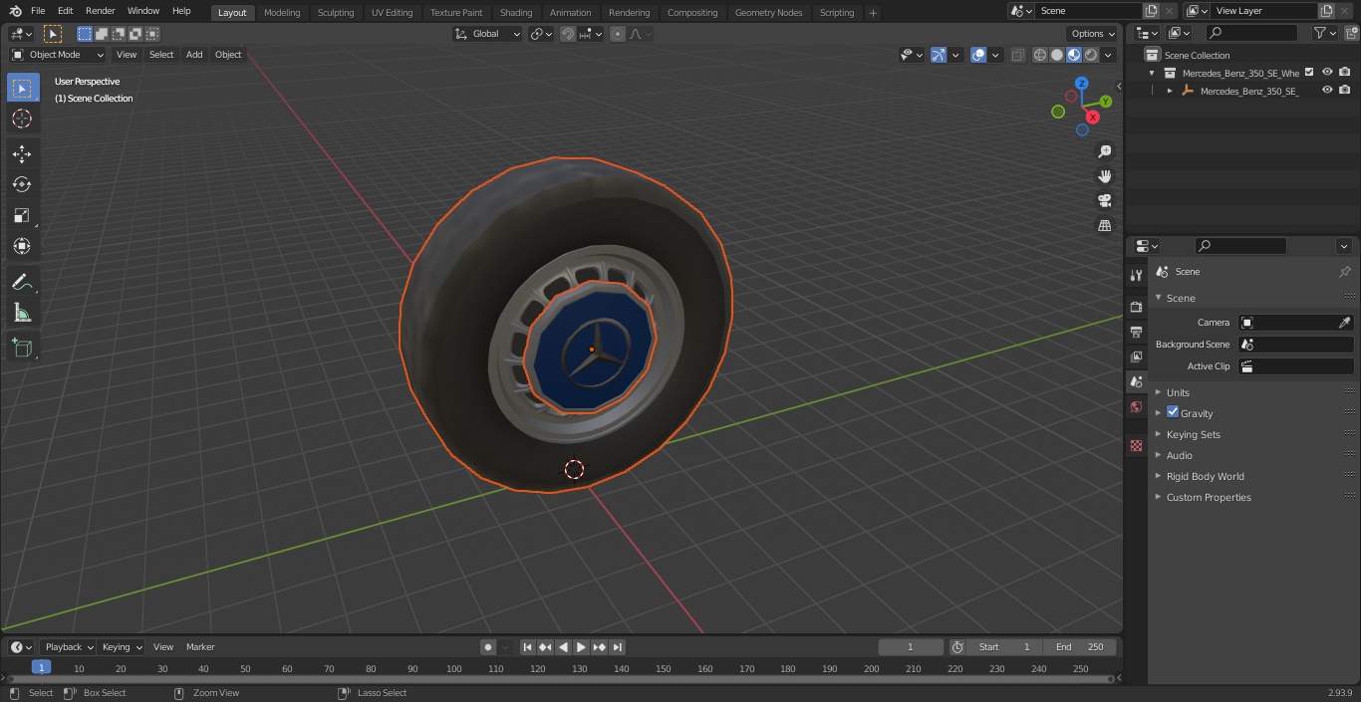Switch to material preview shading

pyautogui.click(x=1074, y=55)
